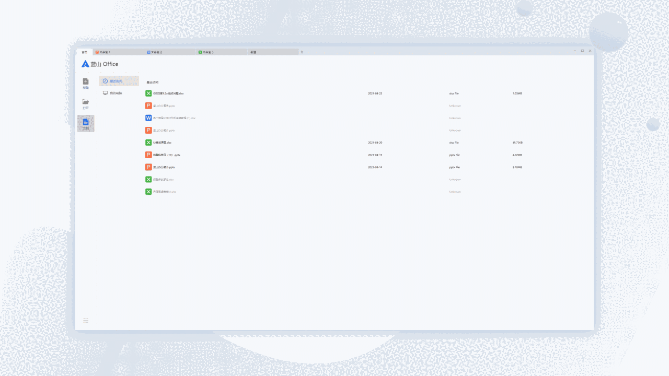Click the PowerPoint icon of the 2021-04-15 file
The height and width of the screenshot is (376, 669).
click(x=148, y=155)
